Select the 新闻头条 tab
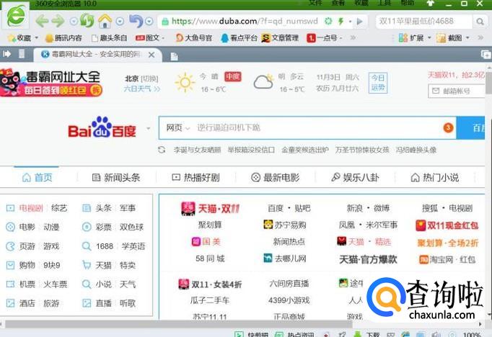The height and width of the screenshot is (337, 492). 115,178
